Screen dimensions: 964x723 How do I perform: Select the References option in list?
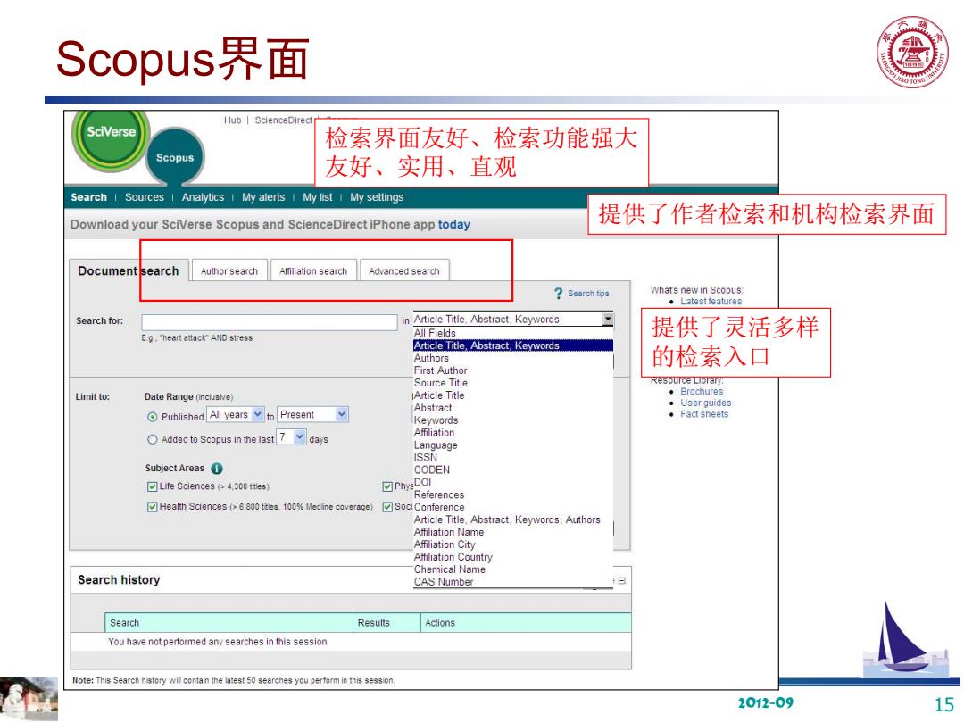pyautogui.click(x=439, y=494)
